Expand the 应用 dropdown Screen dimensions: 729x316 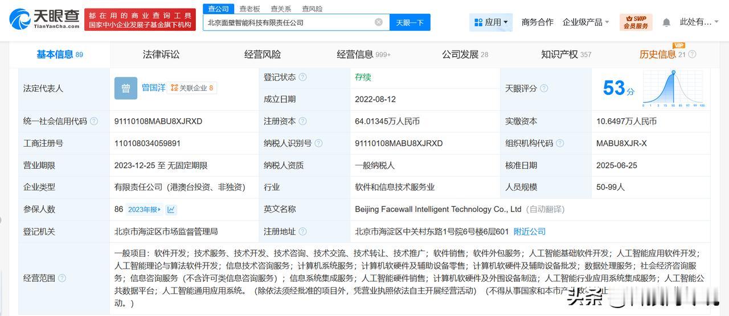490,22
